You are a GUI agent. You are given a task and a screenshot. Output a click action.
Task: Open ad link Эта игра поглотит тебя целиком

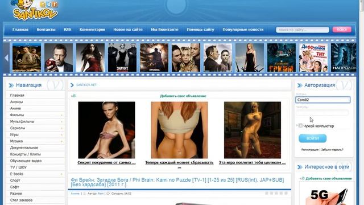(x=253, y=162)
